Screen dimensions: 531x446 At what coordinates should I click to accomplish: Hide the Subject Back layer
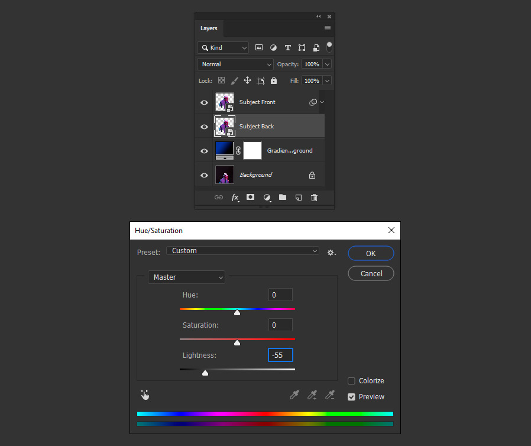pyautogui.click(x=204, y=127)
